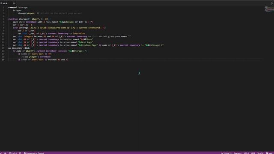Screen dimensions: 274x154
Task: Click "loop-value" text on line 10
Action: click(x=79, y=33)
